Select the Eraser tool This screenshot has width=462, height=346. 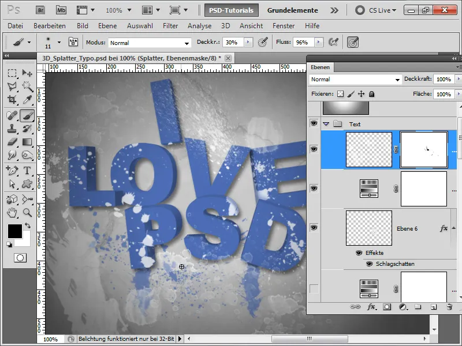12,142
